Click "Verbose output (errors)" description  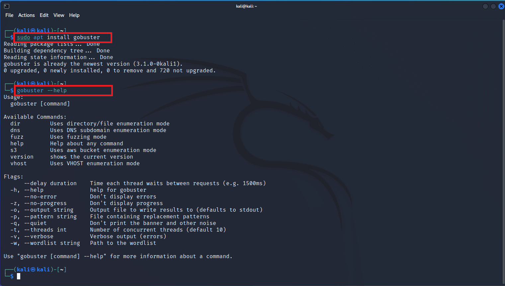point(128,237)
